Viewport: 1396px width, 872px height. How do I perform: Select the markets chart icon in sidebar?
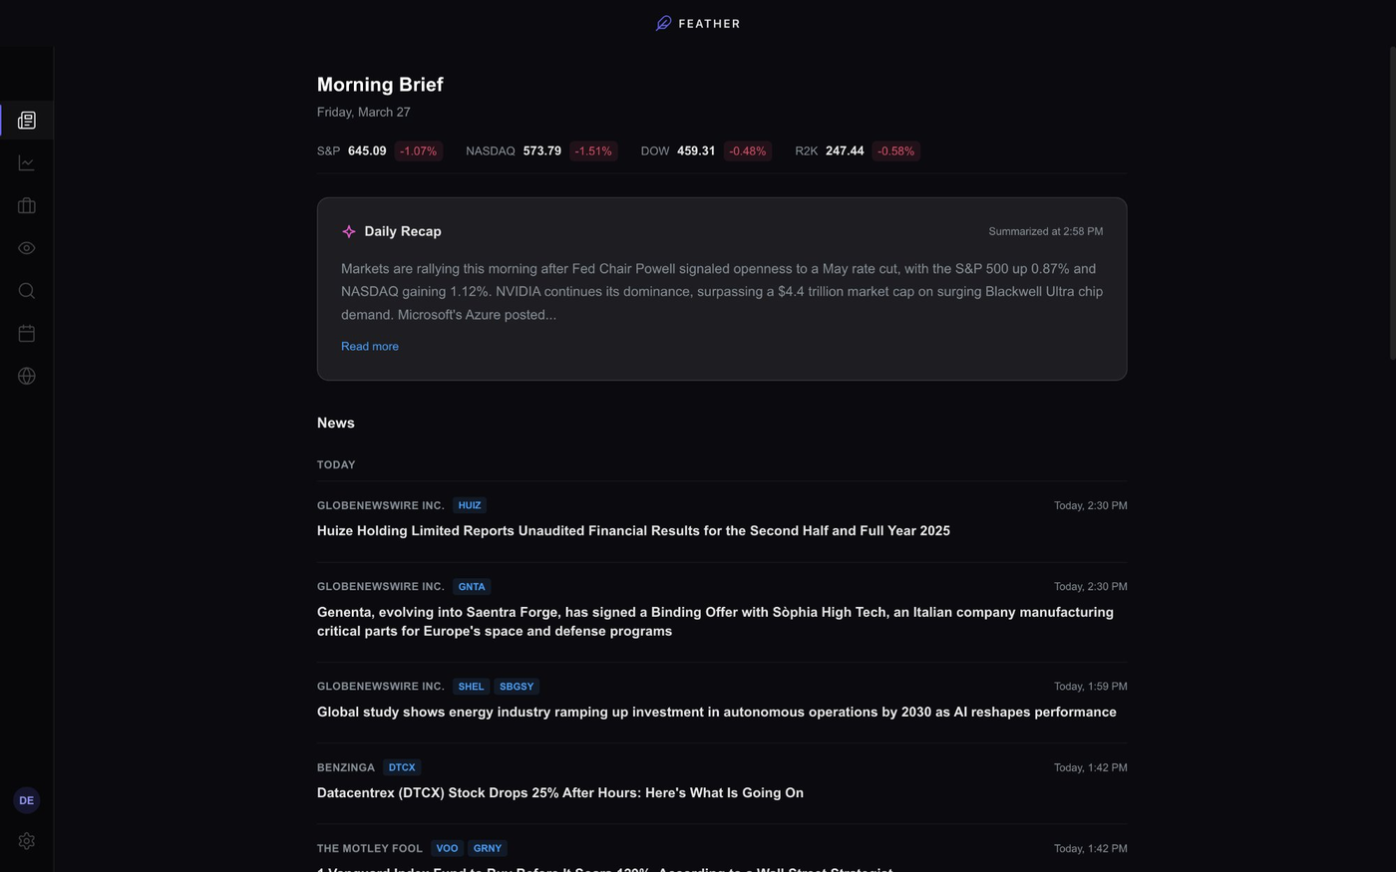[x=26, y=162]
